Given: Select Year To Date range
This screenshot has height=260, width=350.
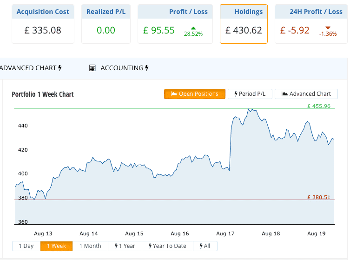Looking at the screenshot, I should click(167, 246).
